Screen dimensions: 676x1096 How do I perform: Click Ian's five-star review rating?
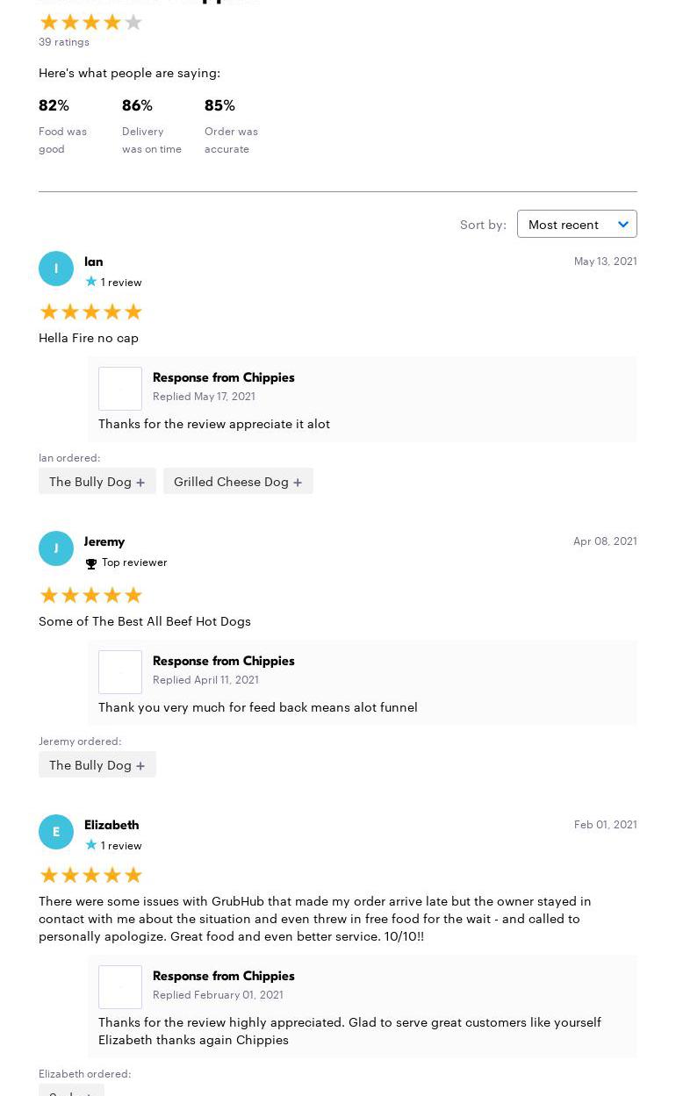[x=91, y=312]
